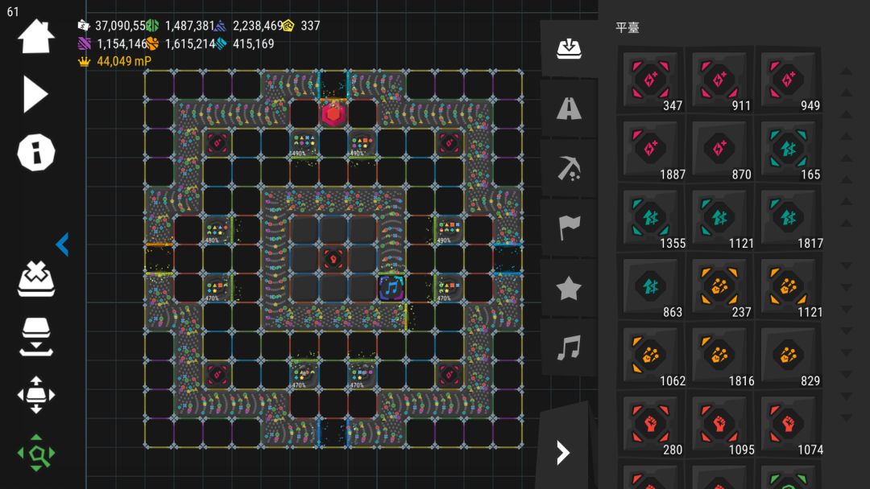Image resolution: width=870 pixels, height=489 pixels.
Task: Click the blue music note tile on map
Action: [391, 287]
